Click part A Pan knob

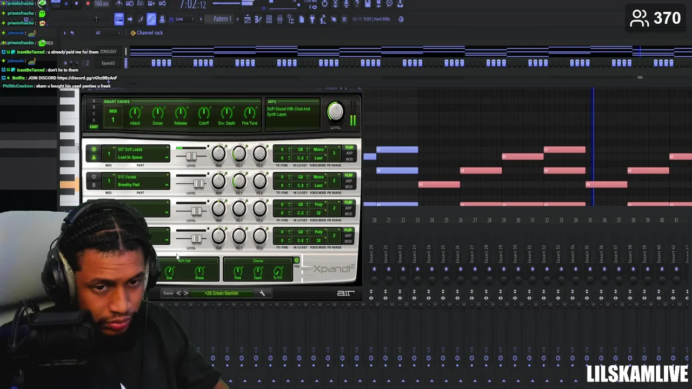pyautogui.click(x=218, y=153)
